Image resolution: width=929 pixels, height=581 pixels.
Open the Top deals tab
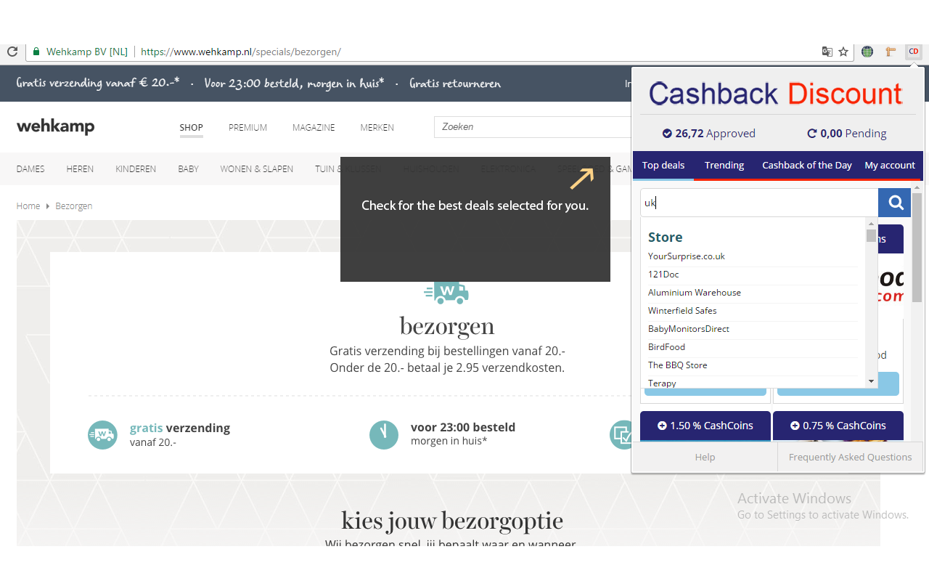[x=663, y=165]
